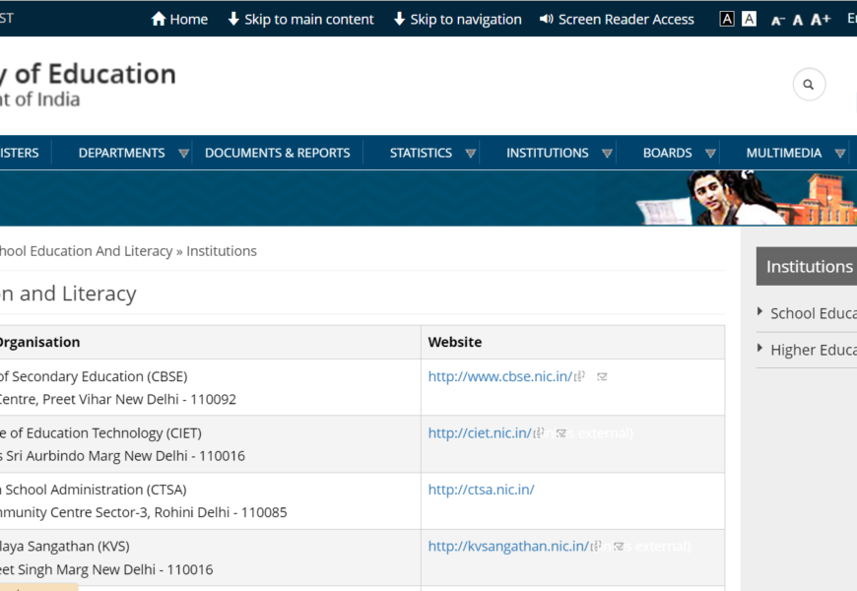Visit the kvsangathan.nic.in link
Screen dimensions: 857x591
coord(507,546)
